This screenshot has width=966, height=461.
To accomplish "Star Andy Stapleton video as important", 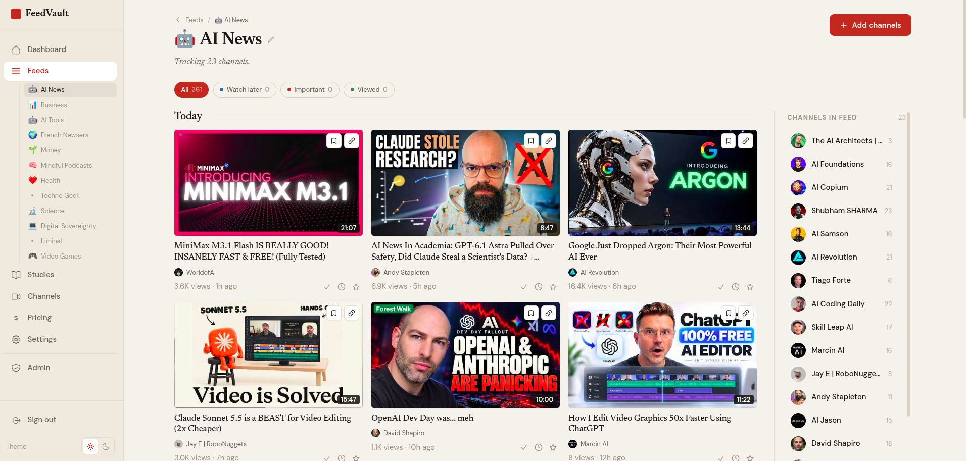I will point(553,287).
